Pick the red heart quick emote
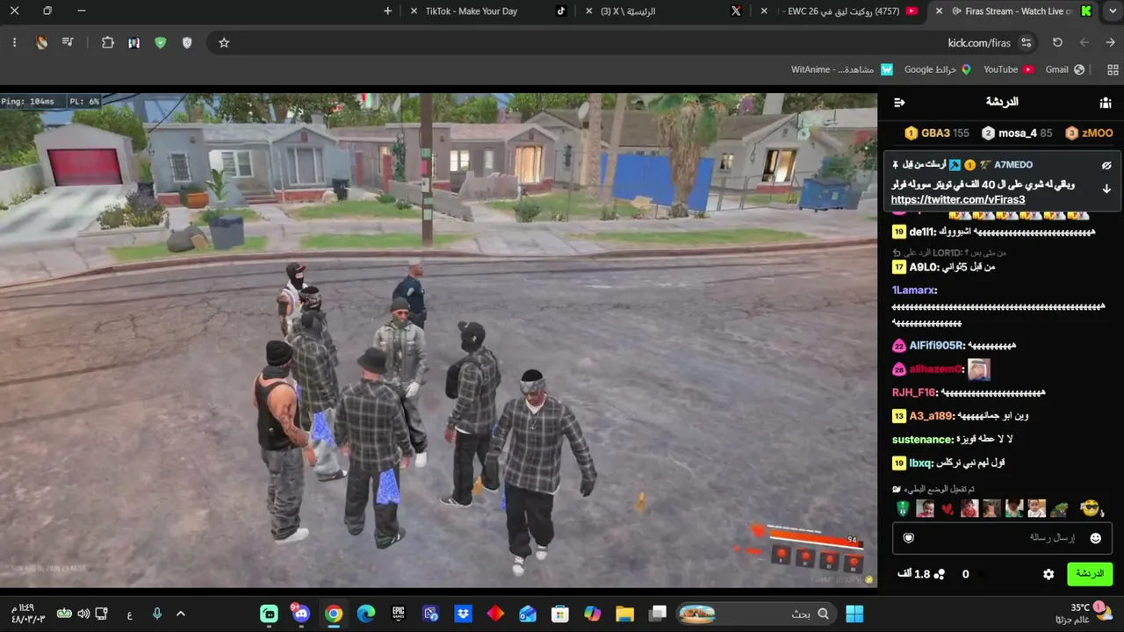 tap(947, 509)
